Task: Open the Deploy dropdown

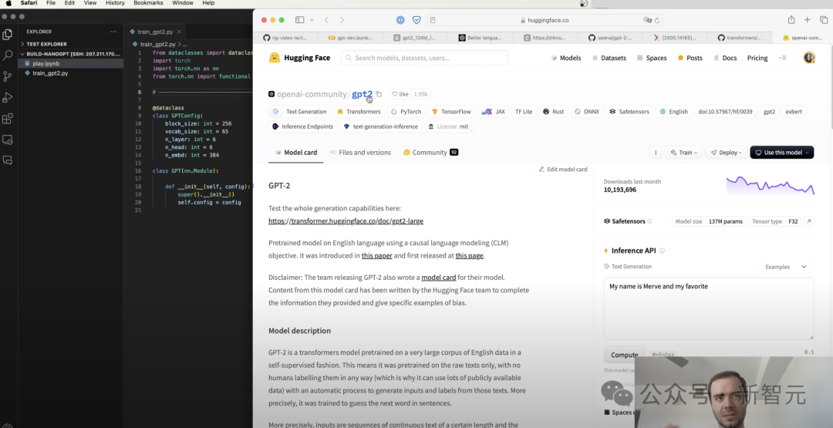Action: pyautogui.click(x=726, y=153)
